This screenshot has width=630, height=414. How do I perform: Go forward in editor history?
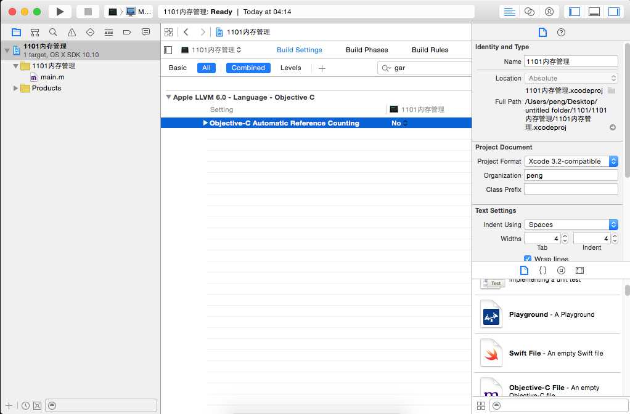point(203,32)
